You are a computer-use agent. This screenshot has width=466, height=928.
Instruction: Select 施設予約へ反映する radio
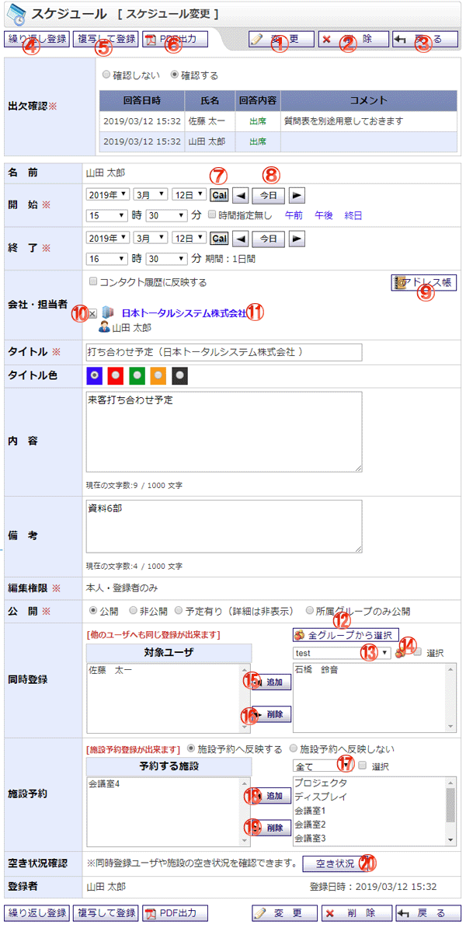190,748
